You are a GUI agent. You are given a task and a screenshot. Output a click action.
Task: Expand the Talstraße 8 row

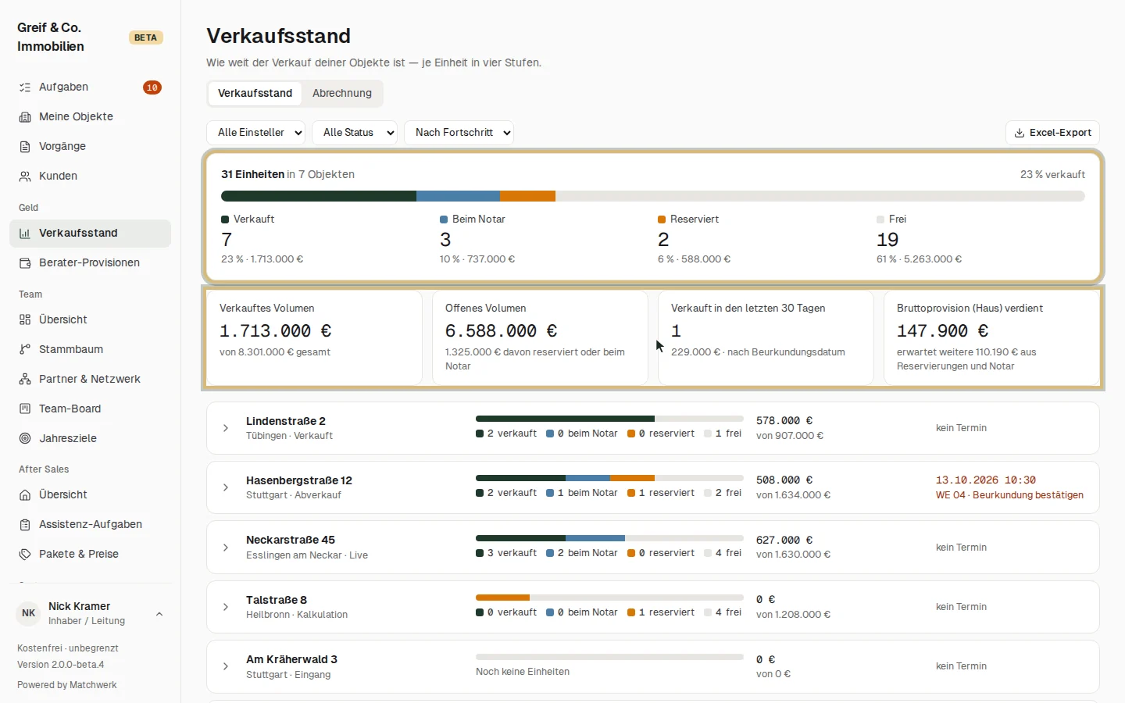coord(226,607)
